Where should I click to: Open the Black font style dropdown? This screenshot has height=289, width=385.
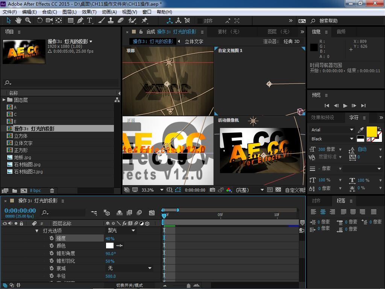pyautogui.click(x=332, y=139)
